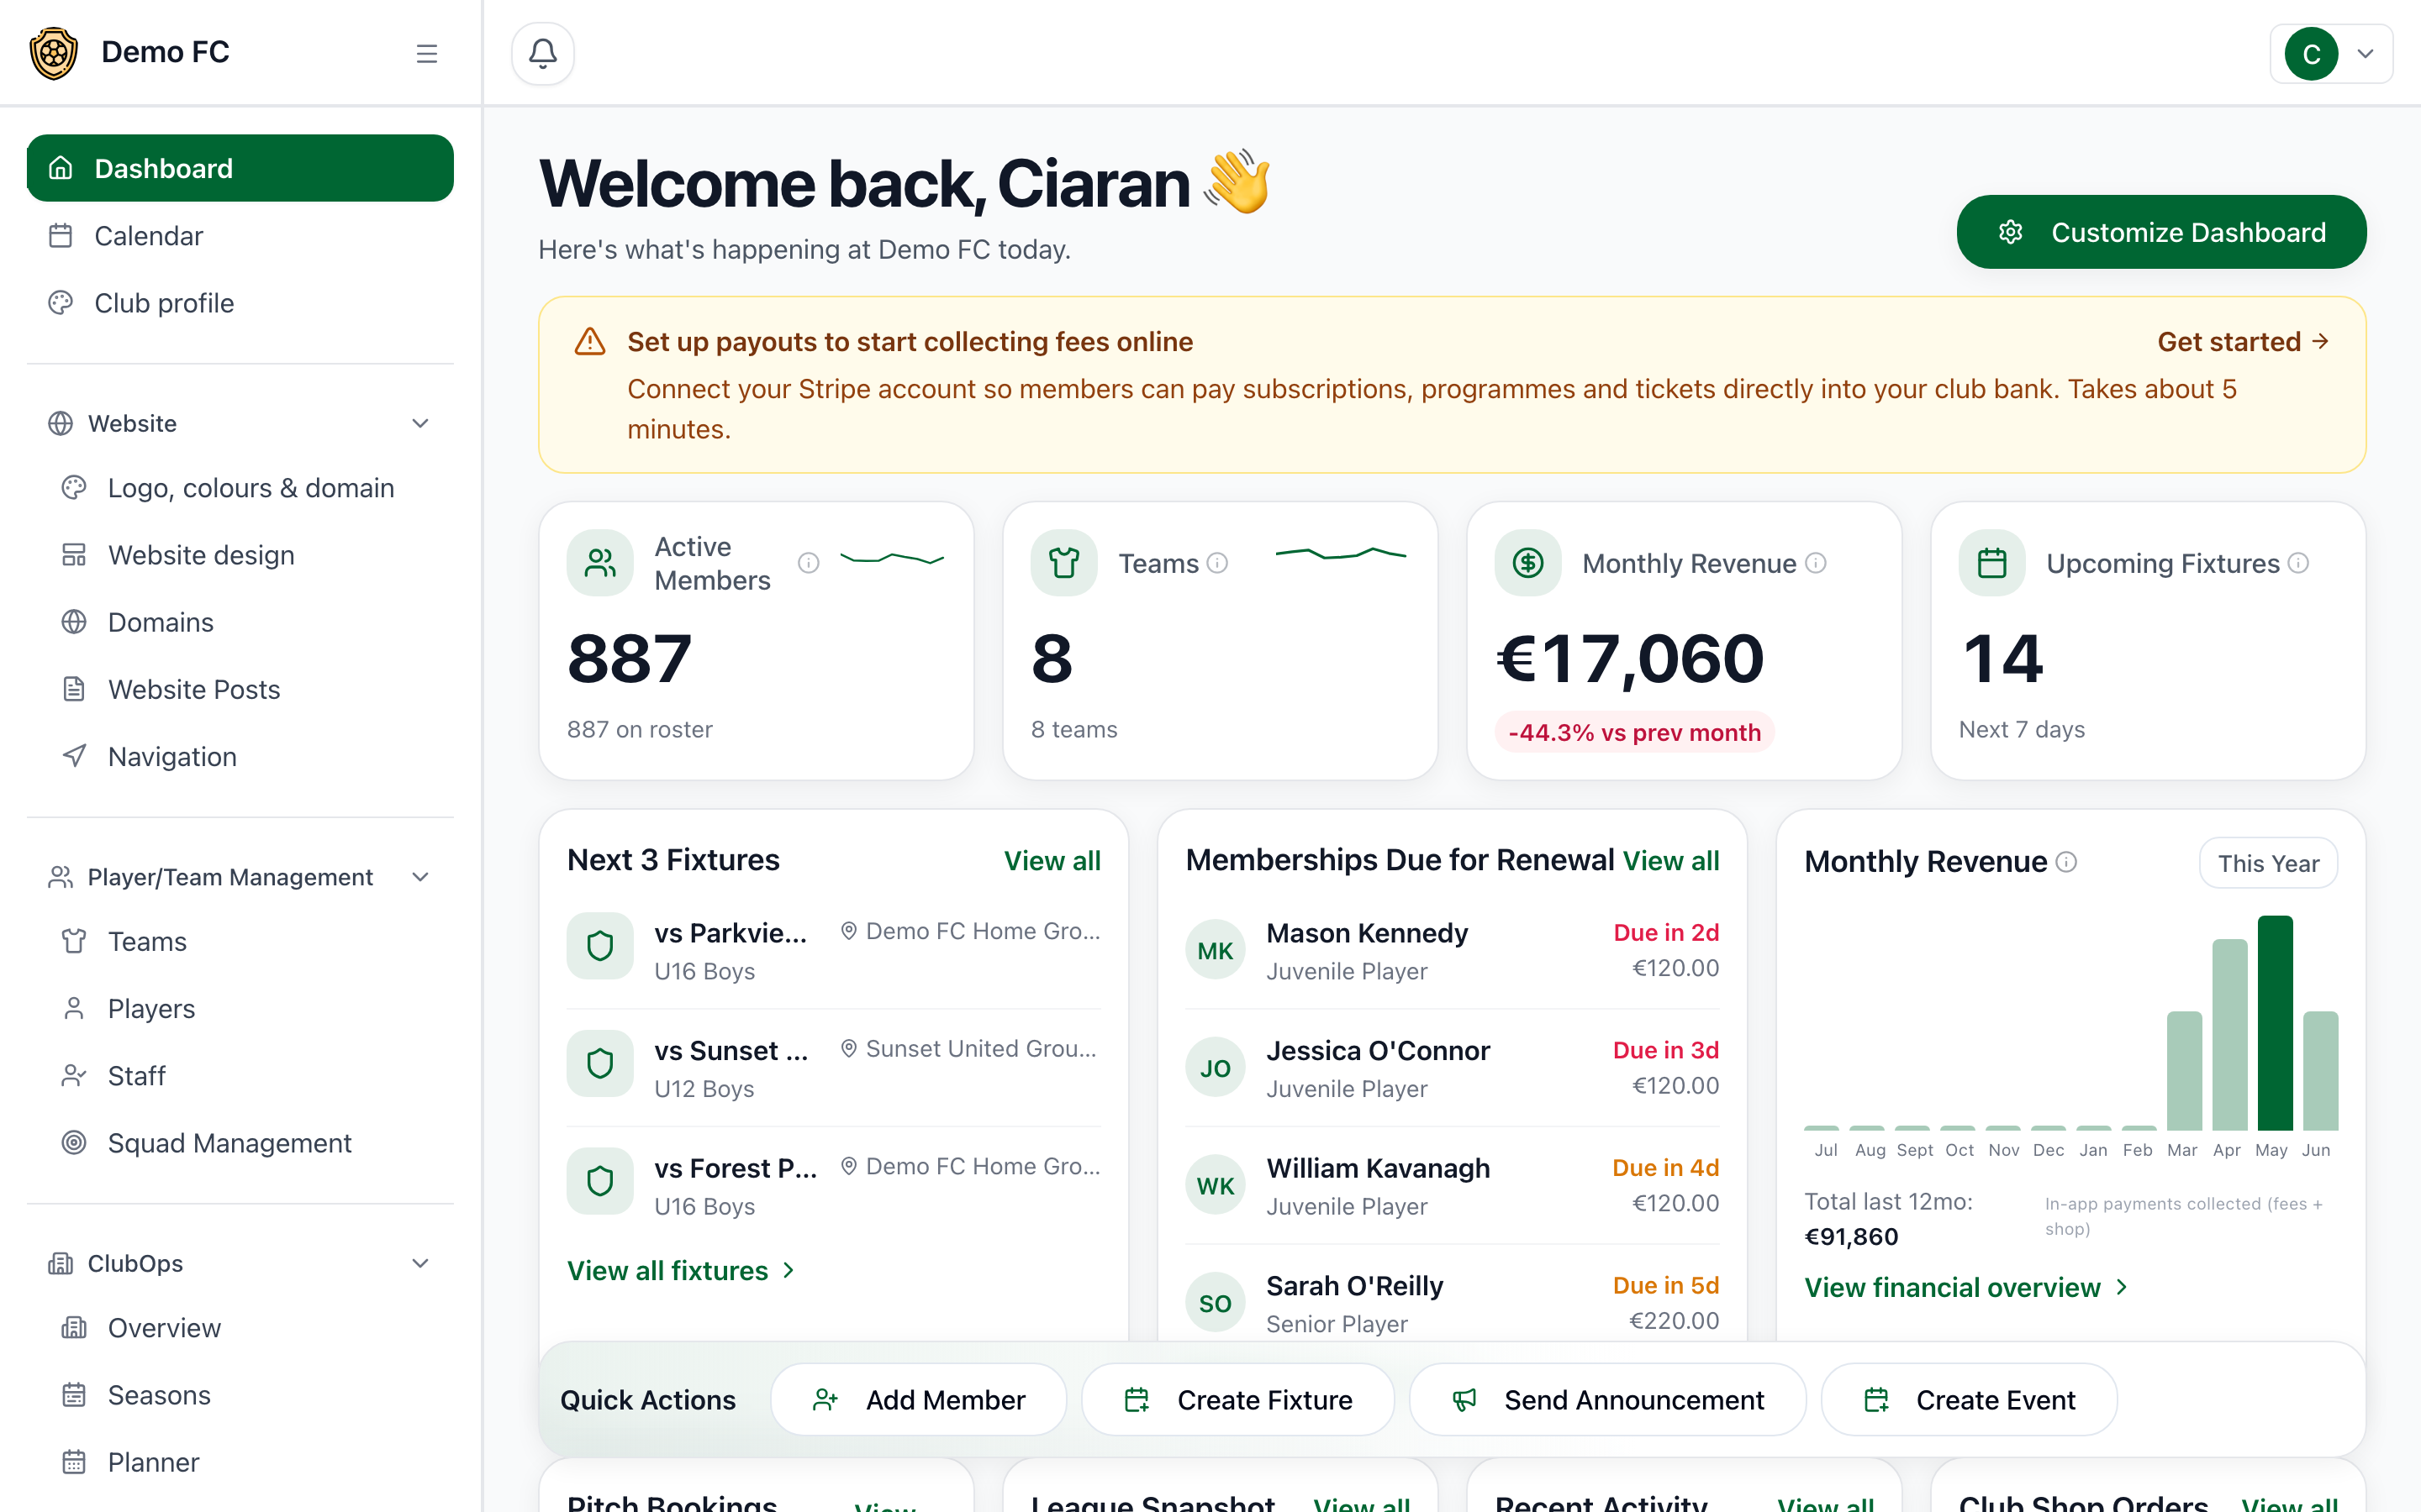Click Create Event quick action
The height and width of the screenshot is (1512, 2421).
pyautogui.click(x=1969, y=1400)
